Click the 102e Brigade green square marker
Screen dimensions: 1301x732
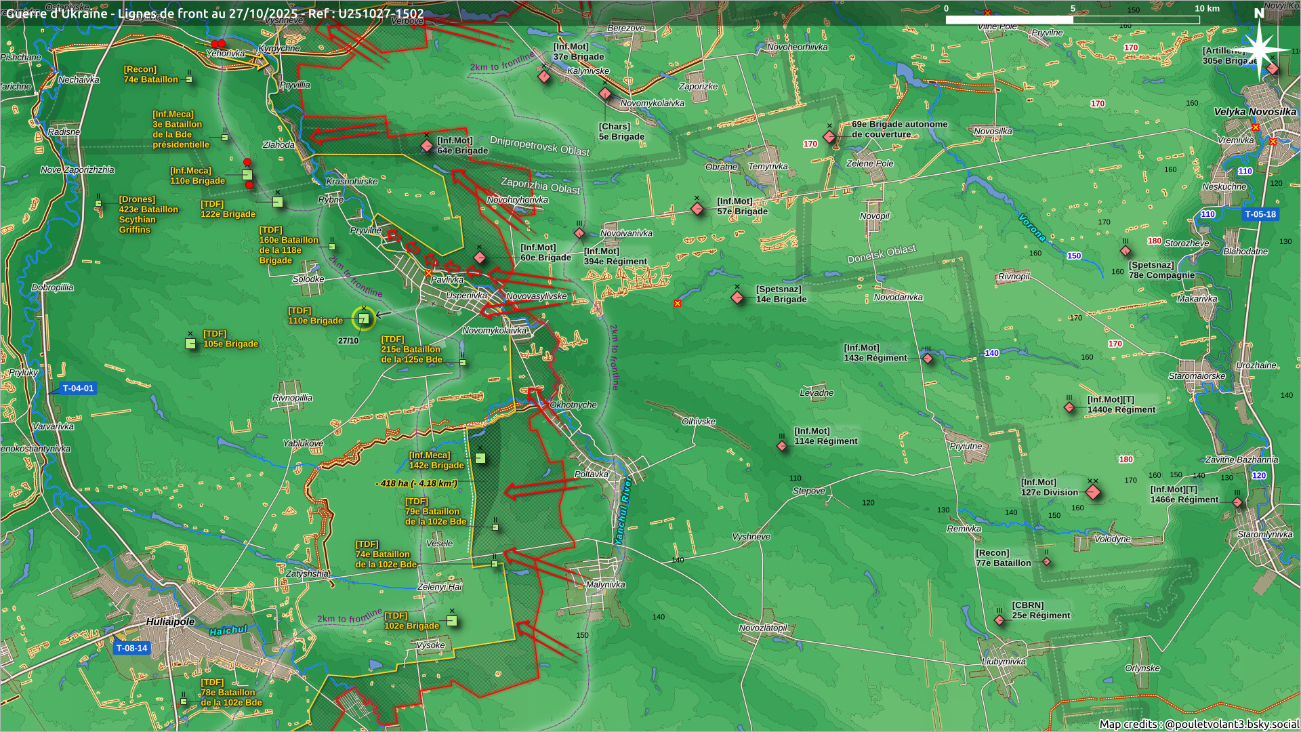click(452, 621)
